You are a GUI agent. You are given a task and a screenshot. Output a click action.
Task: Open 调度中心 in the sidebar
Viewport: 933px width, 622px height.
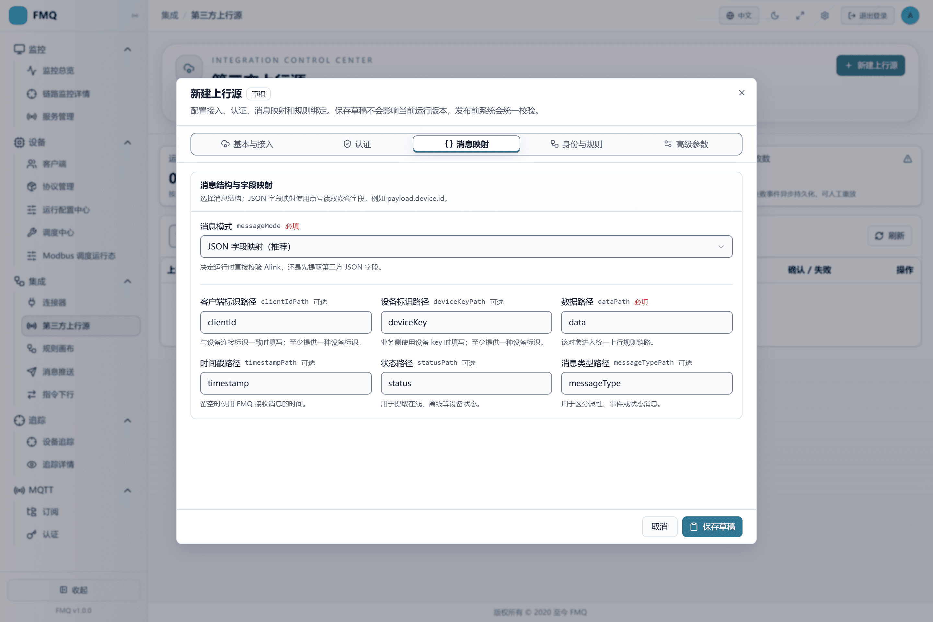click(81, 233)
